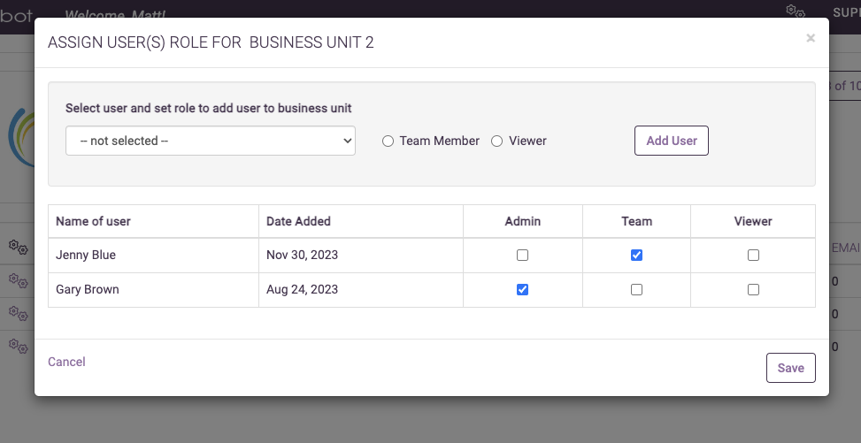Open the user selection dropdown
This screenshot has height=443, width=861.
[x=211, y=141]
